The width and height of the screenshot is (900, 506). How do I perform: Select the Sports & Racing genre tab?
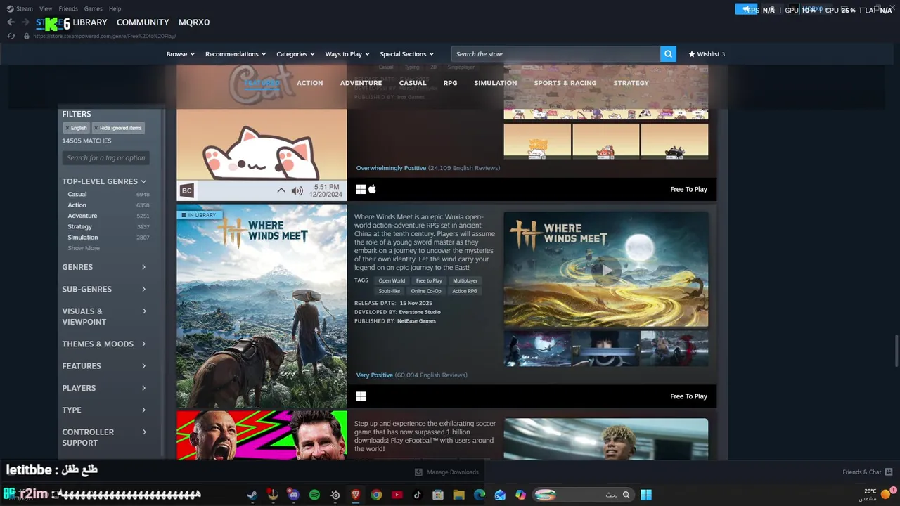click(565, 83)
